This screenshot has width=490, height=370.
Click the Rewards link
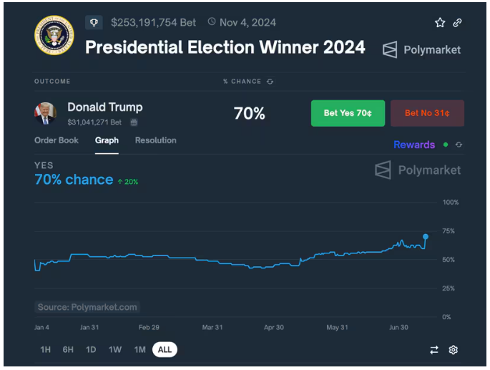tap(414, 145)
